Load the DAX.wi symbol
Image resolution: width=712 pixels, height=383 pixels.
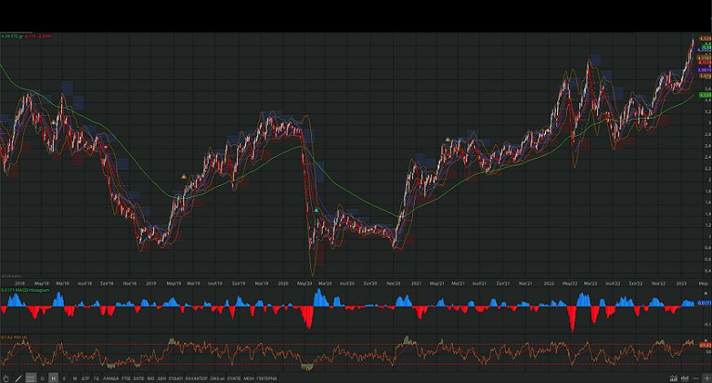218,378
